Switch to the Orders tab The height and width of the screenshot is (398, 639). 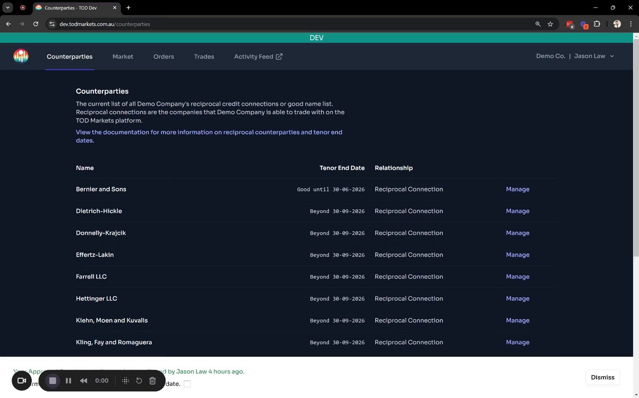[164, 56]
